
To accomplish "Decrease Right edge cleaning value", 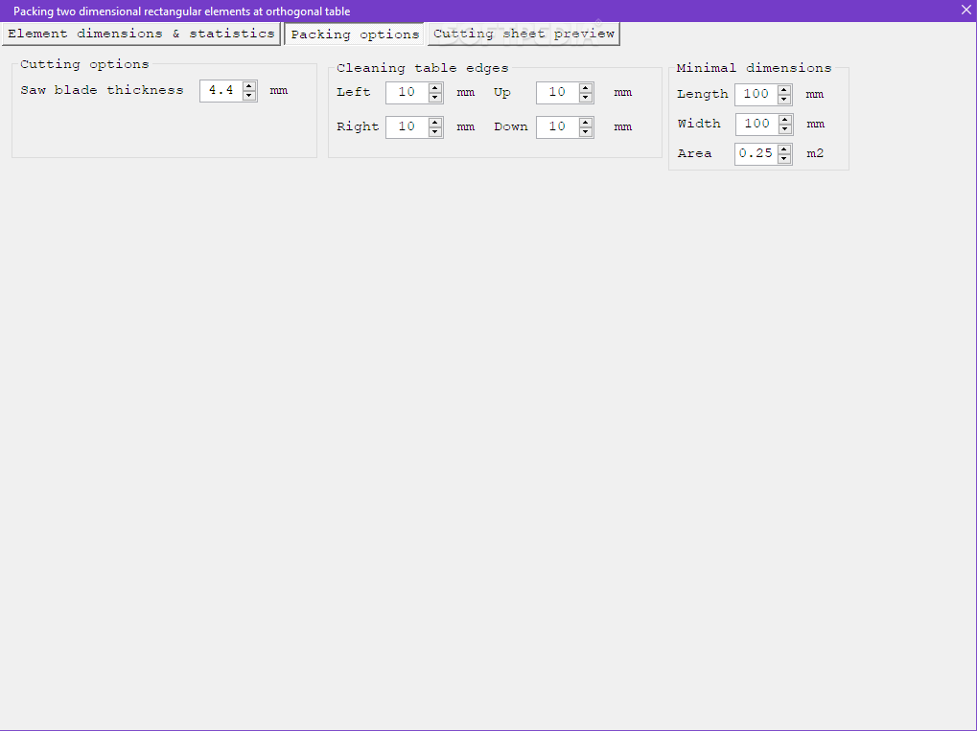I will pyautogui.click(x=435, y=132).
